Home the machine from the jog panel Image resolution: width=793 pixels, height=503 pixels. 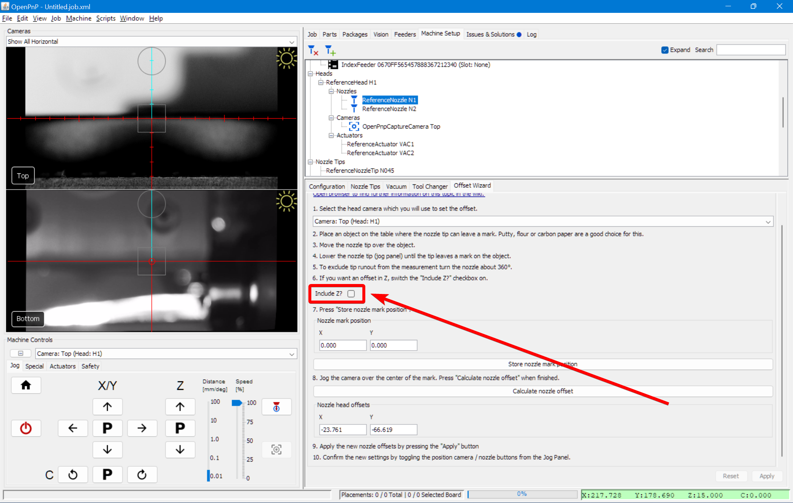tap(26, 385)
